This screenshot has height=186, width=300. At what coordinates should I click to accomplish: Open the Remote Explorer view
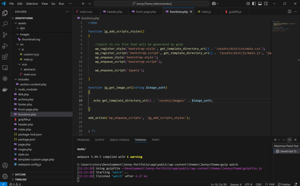point(5,68)
